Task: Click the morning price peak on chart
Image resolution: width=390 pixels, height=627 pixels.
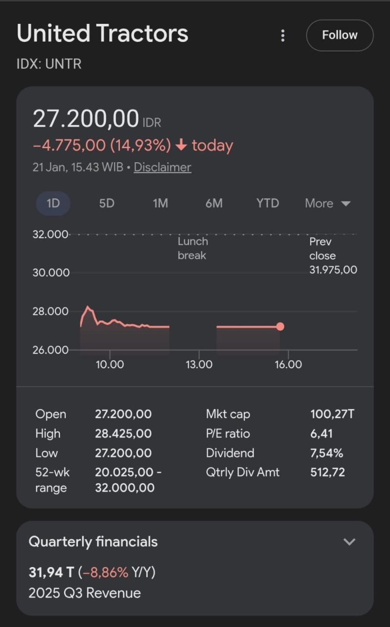Action: [x=88, y=307]
